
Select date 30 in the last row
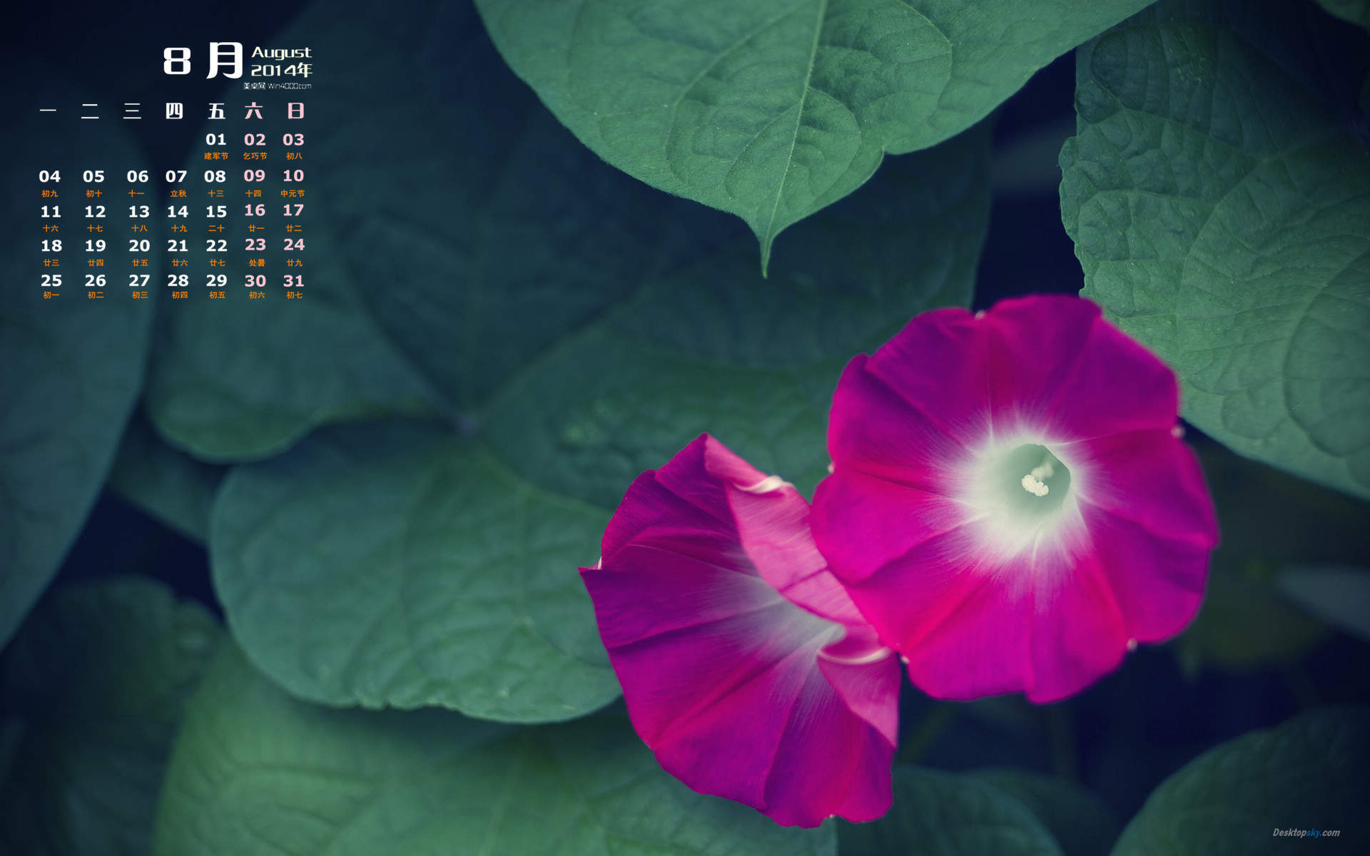[255, 281]
